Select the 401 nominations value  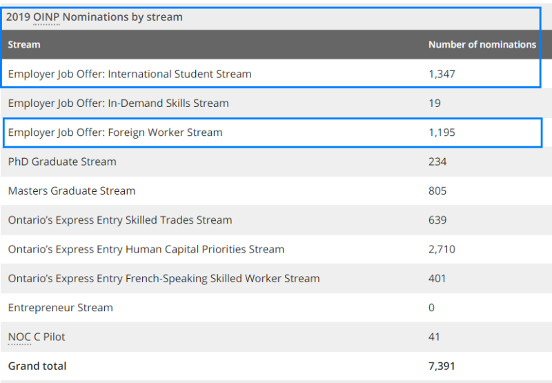tap(437, 279)
